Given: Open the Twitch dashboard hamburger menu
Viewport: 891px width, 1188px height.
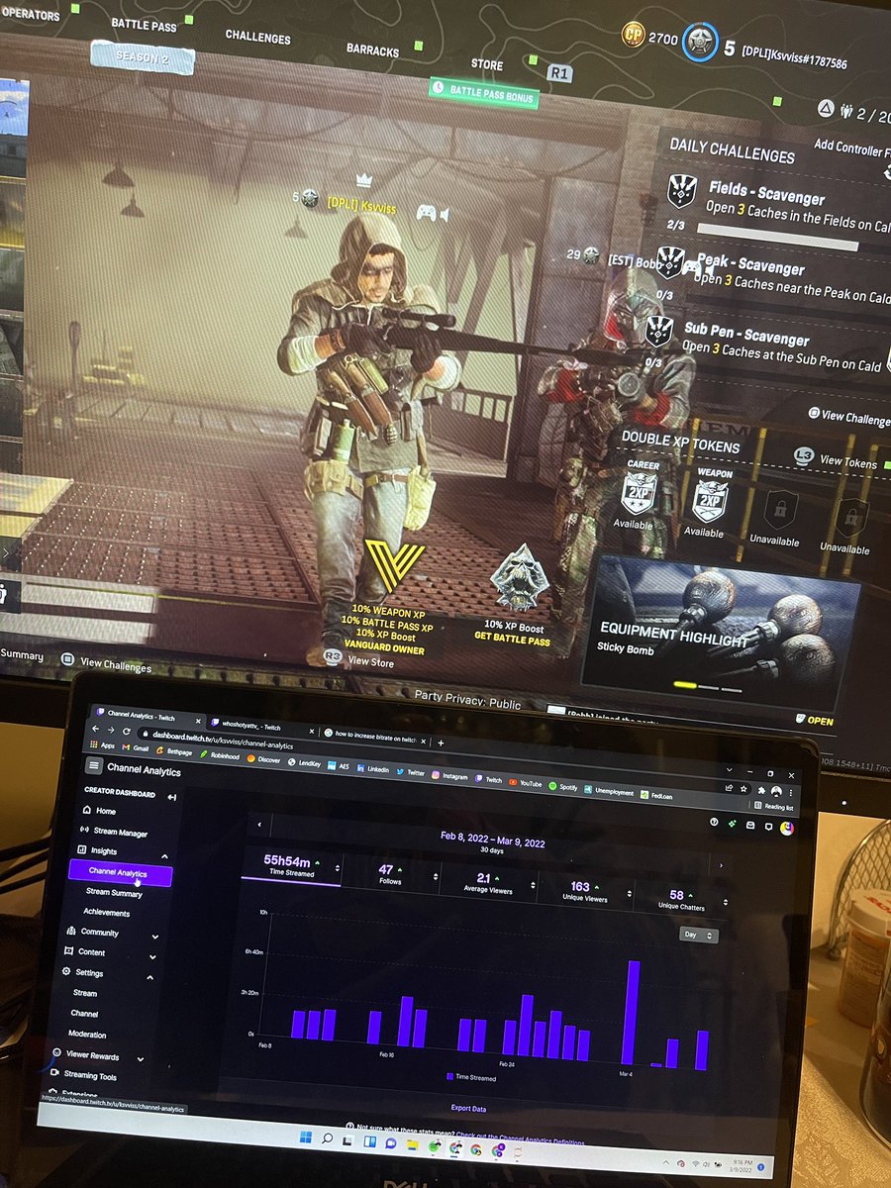Looking at the screenshot, I should pos(93,765).
